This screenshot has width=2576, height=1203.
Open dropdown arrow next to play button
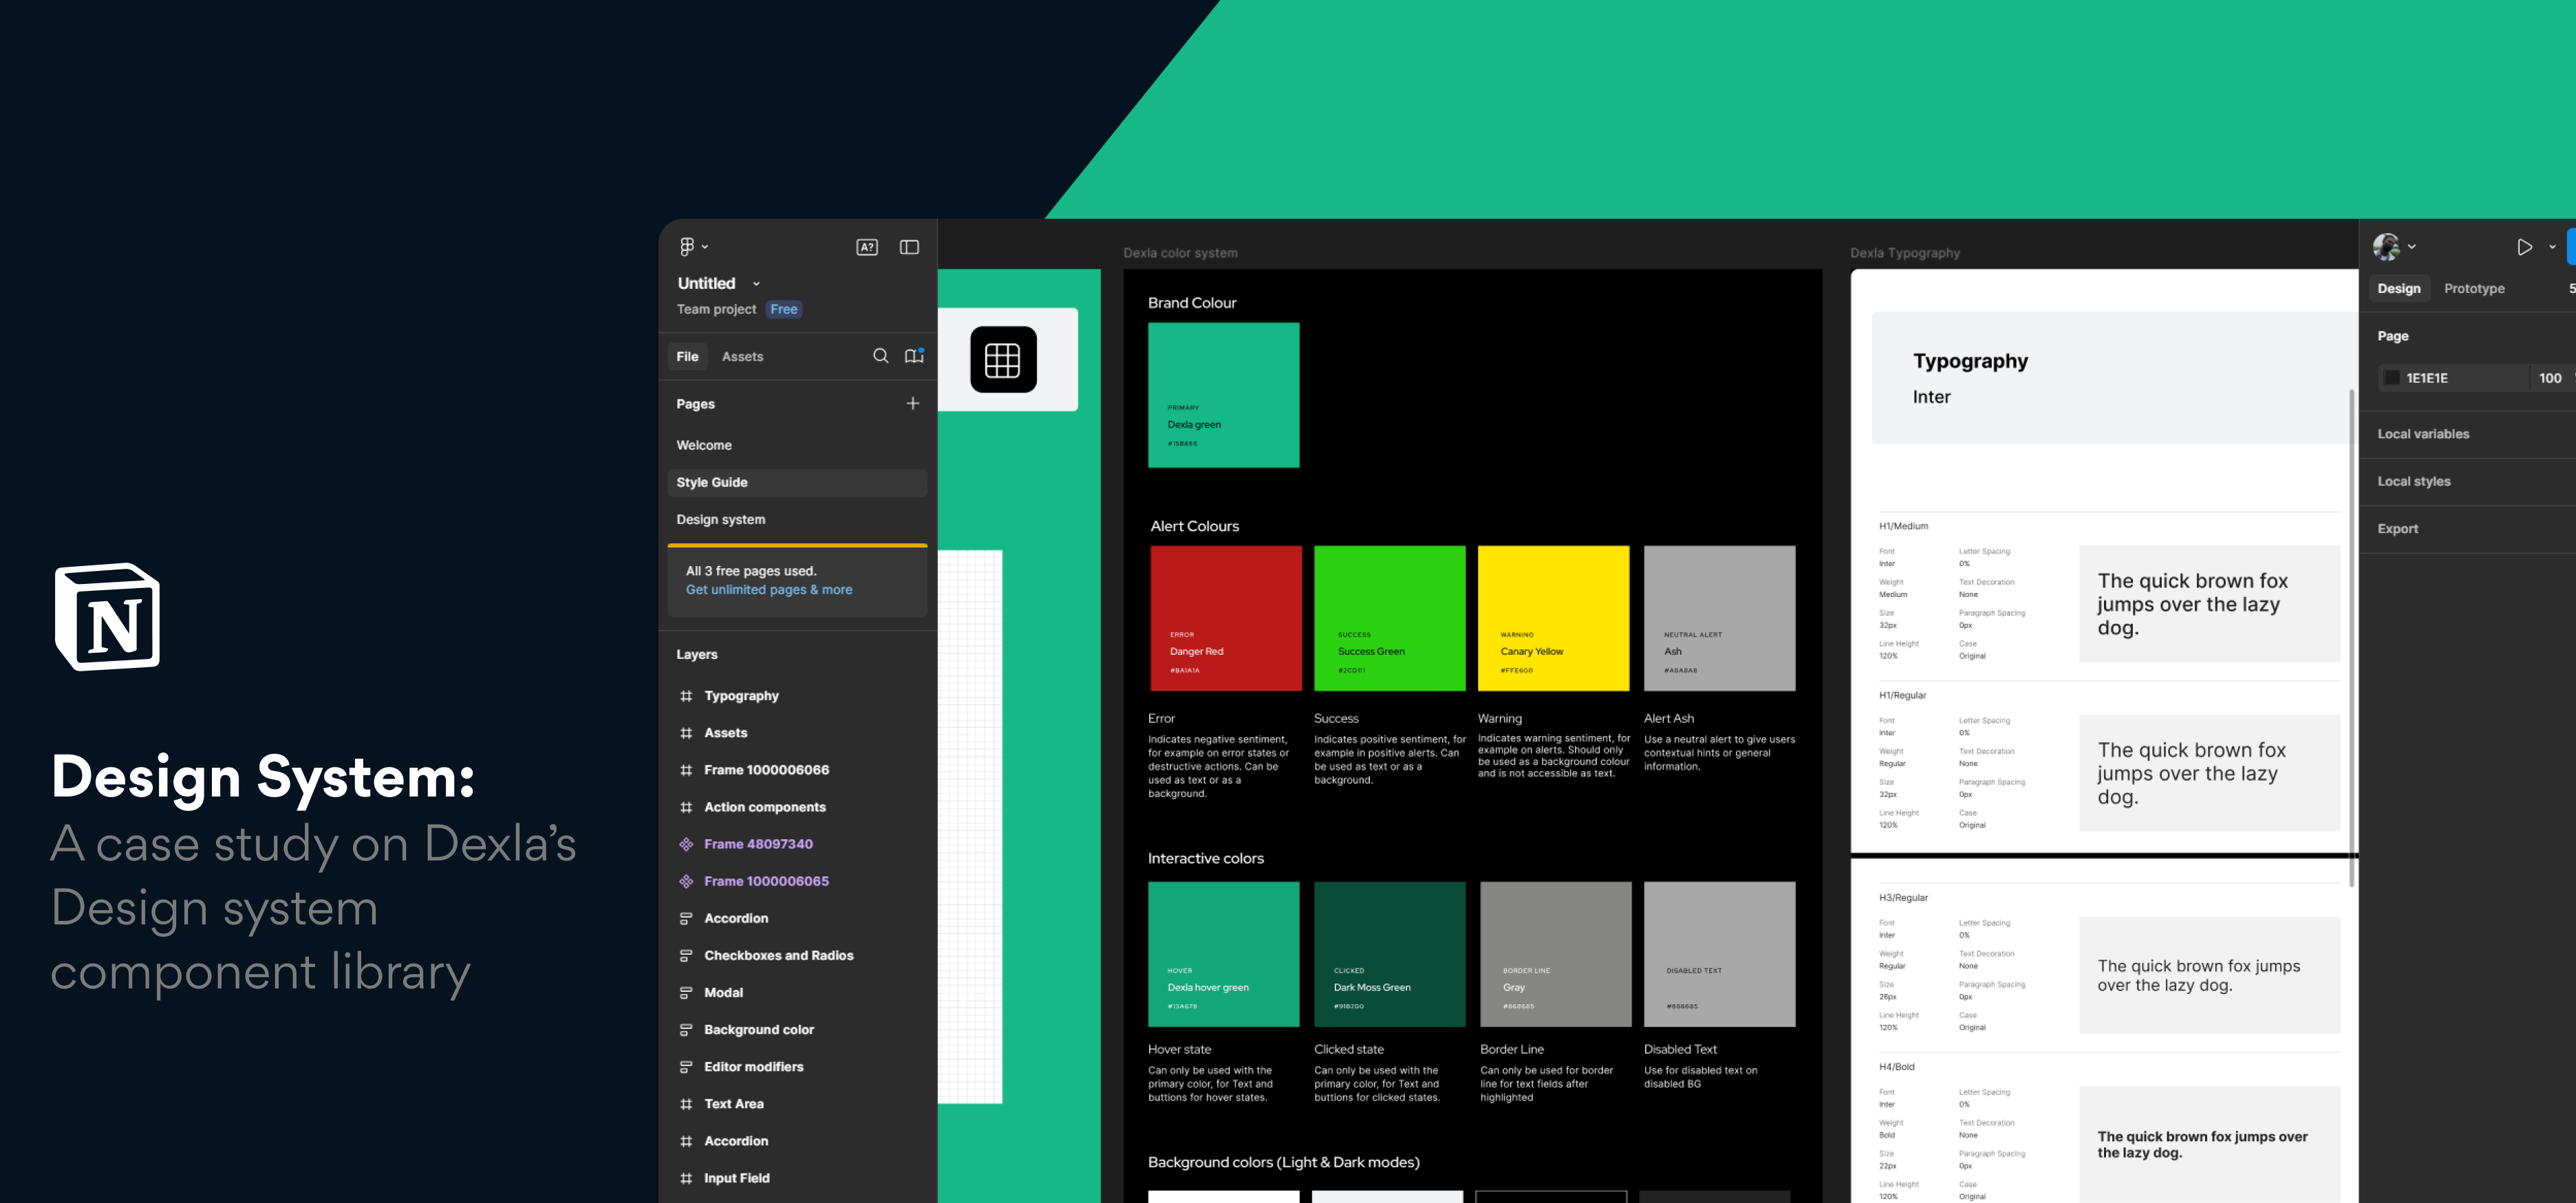click(x=2552, y=247)
